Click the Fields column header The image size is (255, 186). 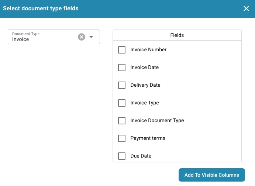coord(177,35)
